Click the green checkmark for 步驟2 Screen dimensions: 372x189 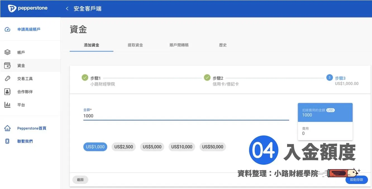(x=207, y=77)
